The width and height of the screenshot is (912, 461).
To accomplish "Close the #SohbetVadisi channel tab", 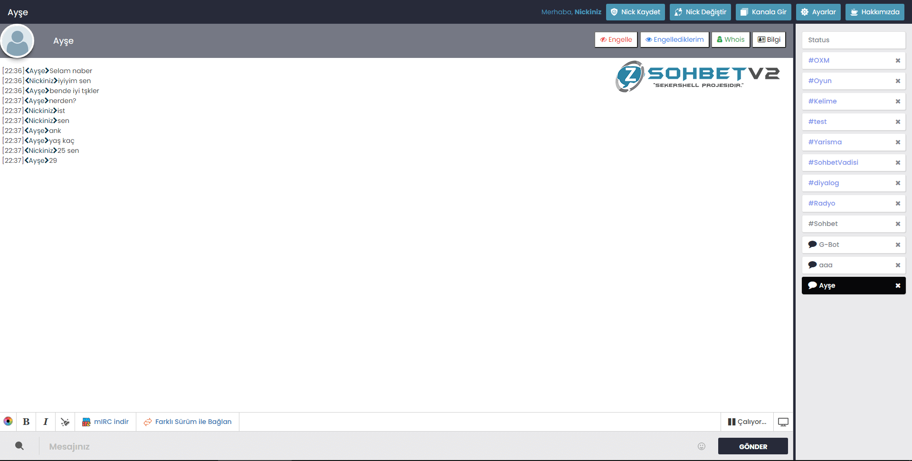I will pyautogui.click(x=898, y=162).
